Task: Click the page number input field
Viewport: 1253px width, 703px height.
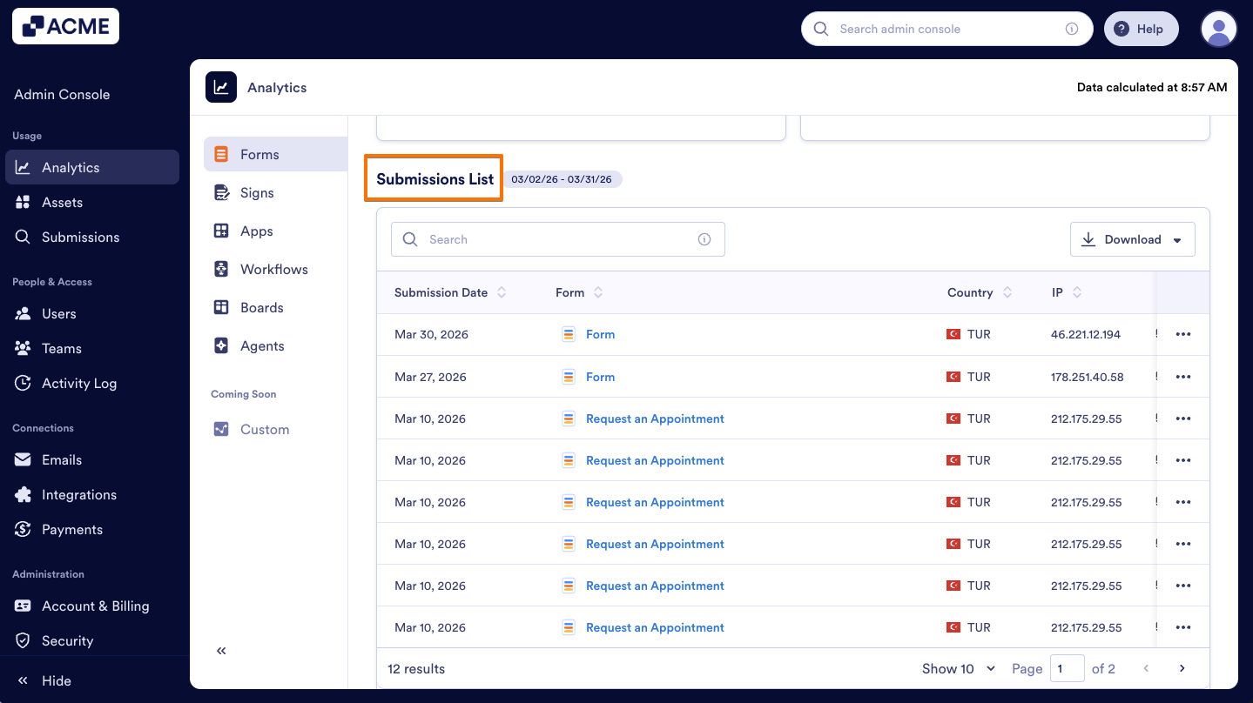Action: coord(1068,668)
